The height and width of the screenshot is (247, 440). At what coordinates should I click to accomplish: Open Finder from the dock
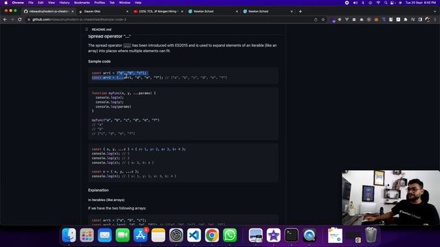point(69,235)
